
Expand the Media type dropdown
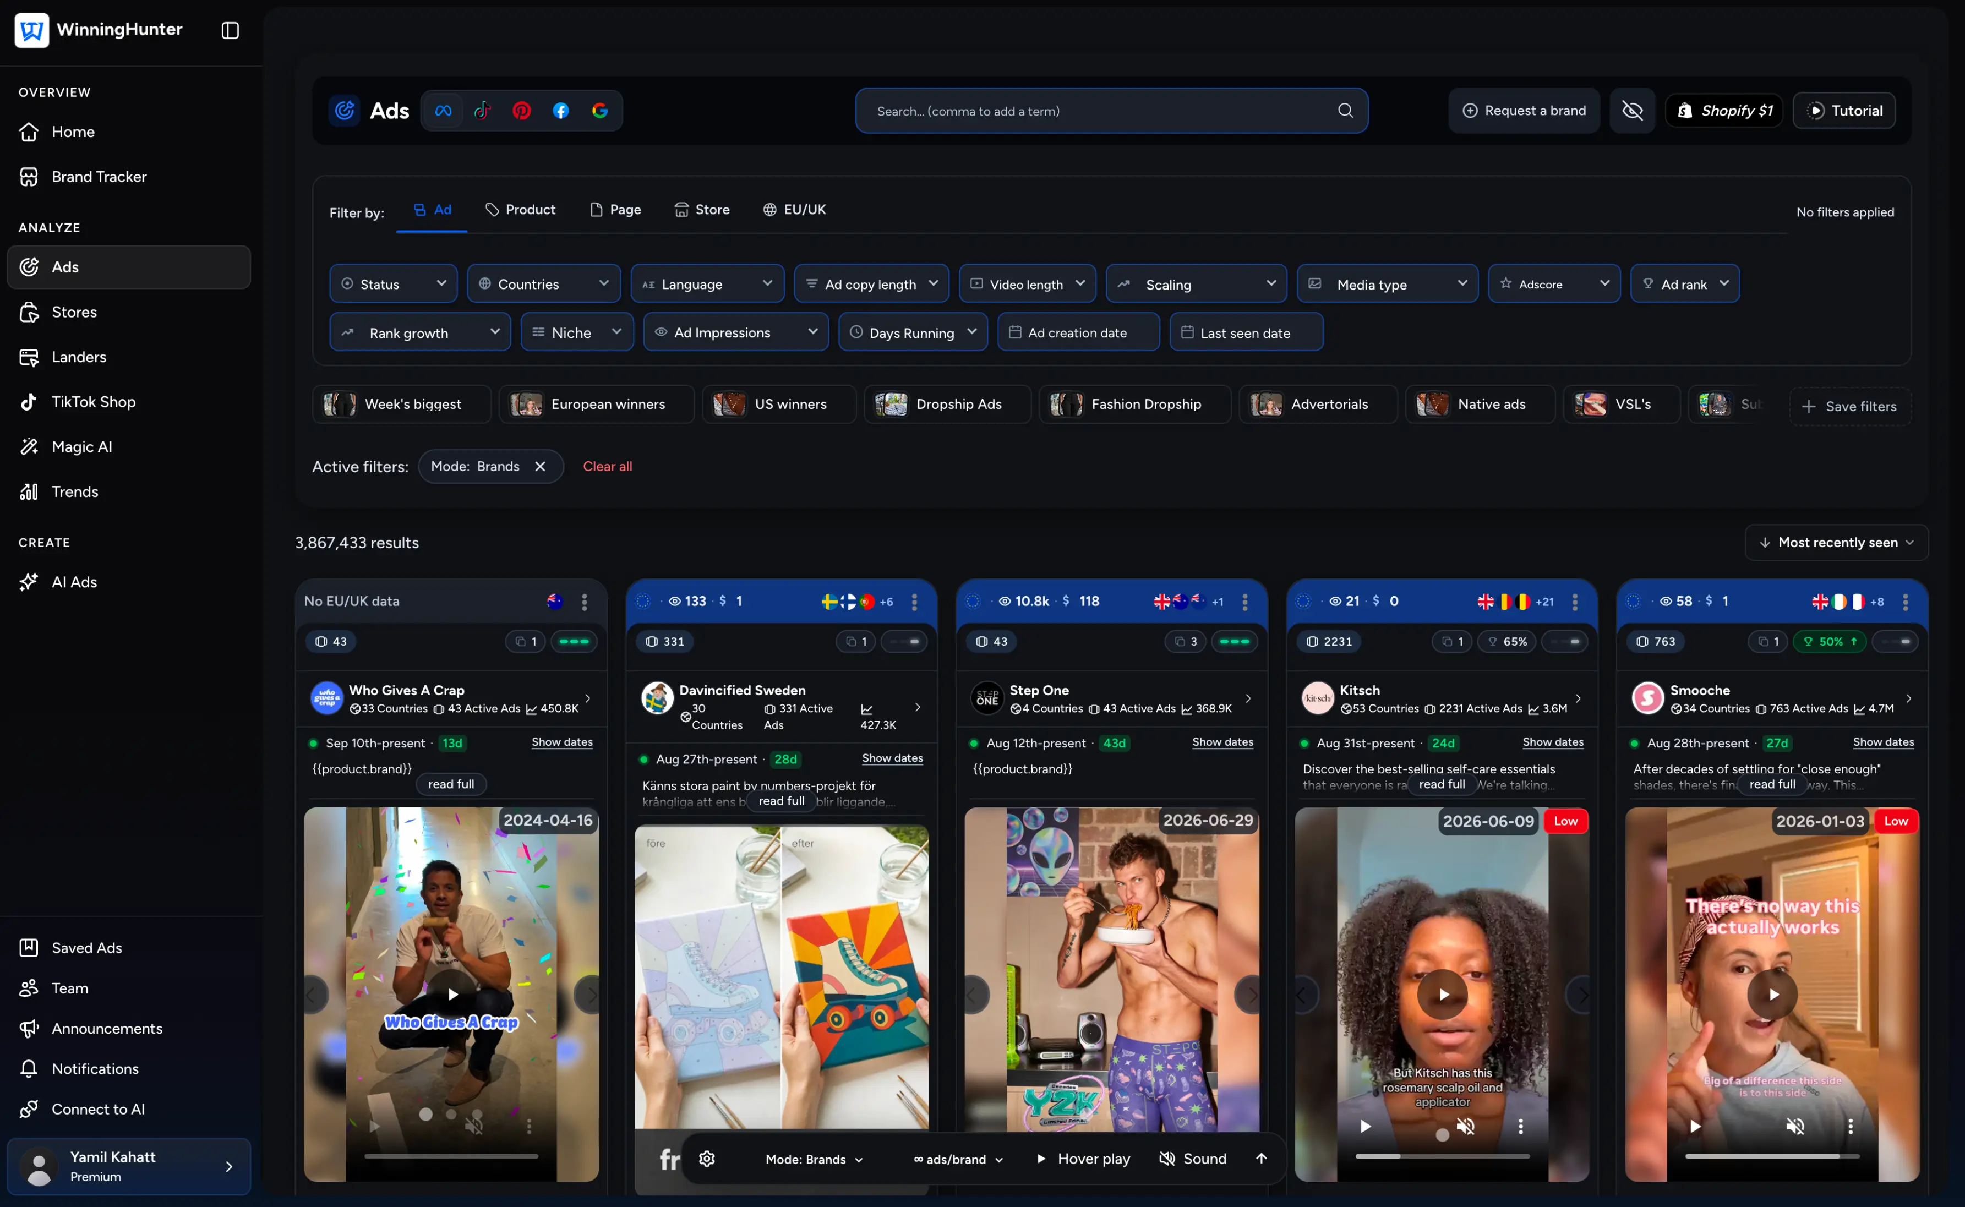pos(1387,283)
